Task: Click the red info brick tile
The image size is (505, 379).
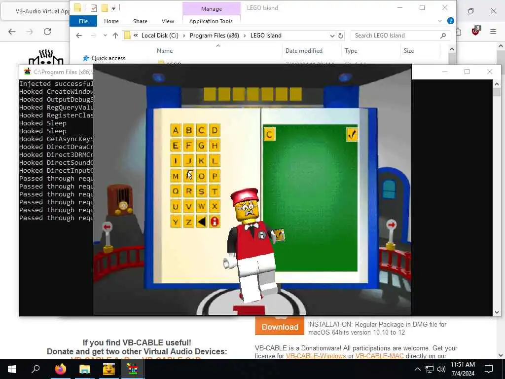Action: pos(215,222)
